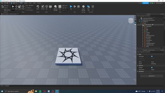This screenshot has height=93, width=165.
Task: Click the Lock button
Action: 64,8
